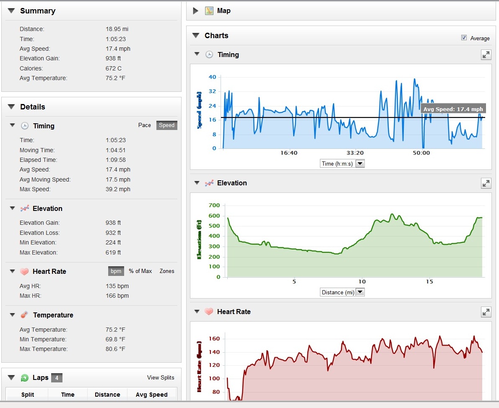The width and height of the screenshot is (499, 408).
Task: Toggle the Average checkbox in Charts
Action: coord(464,38)
